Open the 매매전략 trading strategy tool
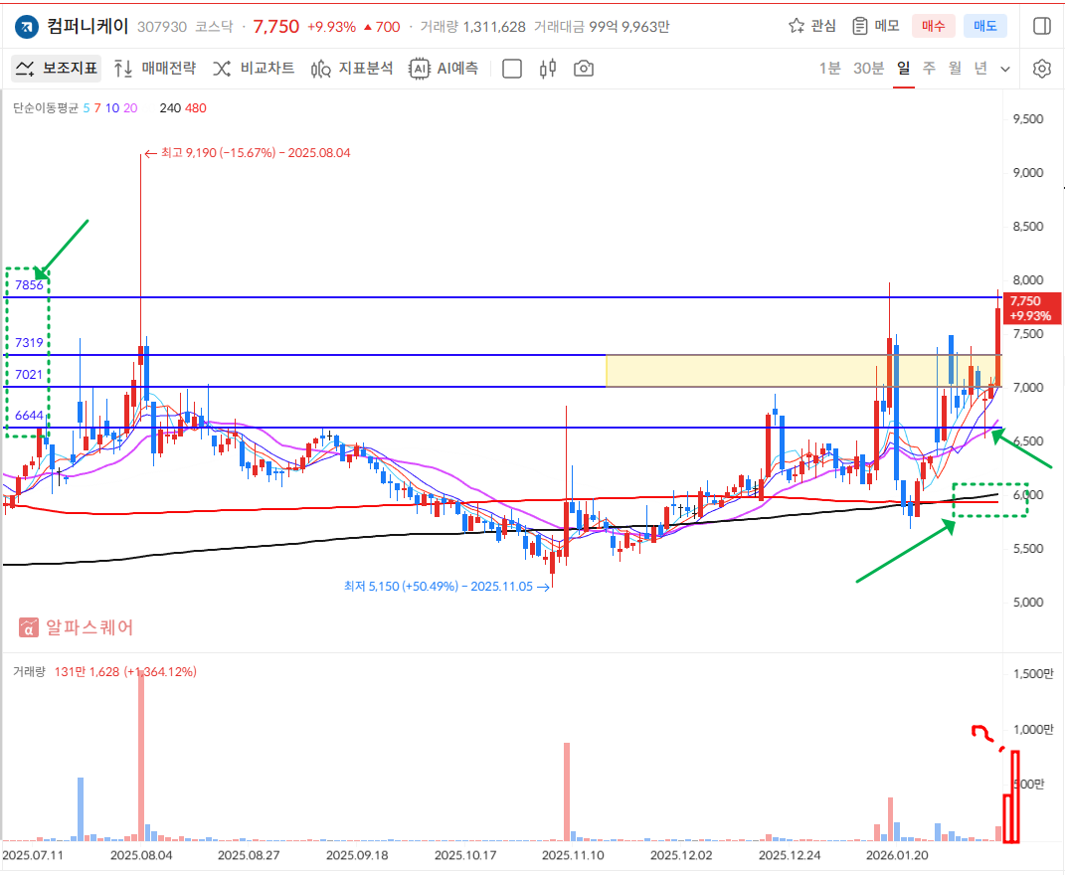 (x=154, y=69)
